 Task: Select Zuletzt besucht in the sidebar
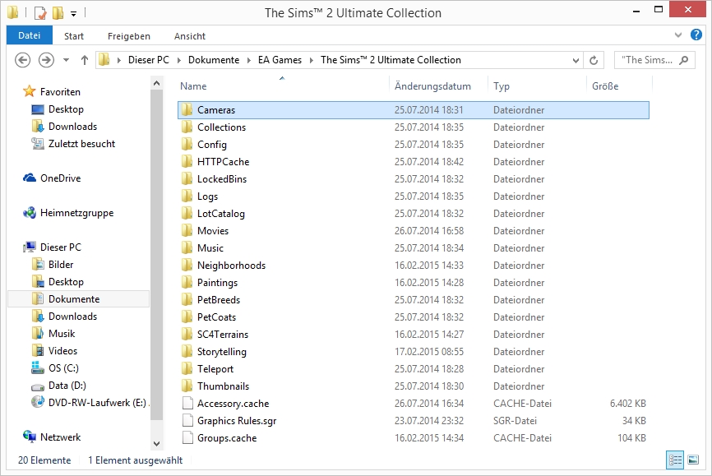[81, 144]
